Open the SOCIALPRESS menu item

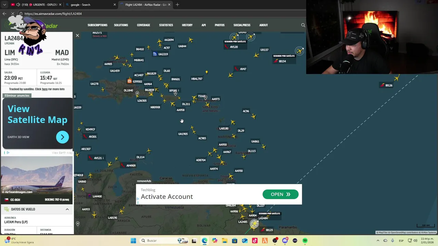[x=242, y=25]
